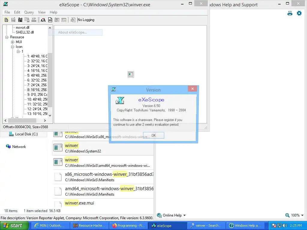Click the Network icon in navigation pane
This screenshot has width=307, height=230.
coord(8,146)
